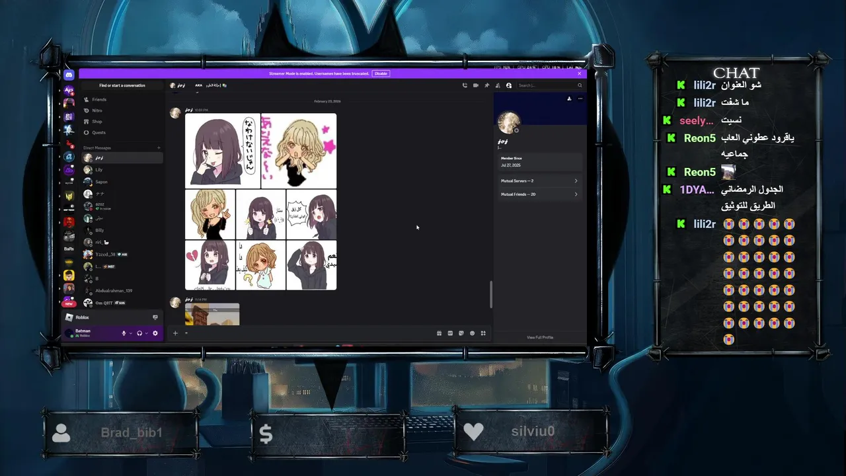Start a video call in the DM
Image resolution: width=846 pixels, height=476 pixels.
click(476, 85)
